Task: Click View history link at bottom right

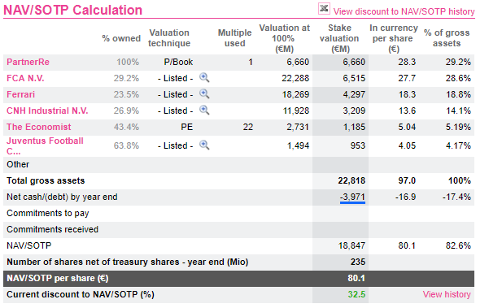Action: [x=447, y=294]
